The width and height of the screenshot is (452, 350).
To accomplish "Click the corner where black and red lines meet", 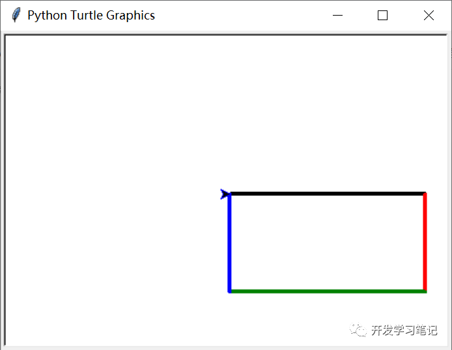I will click(x=425, y=193).
